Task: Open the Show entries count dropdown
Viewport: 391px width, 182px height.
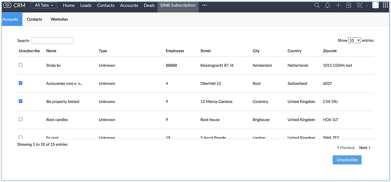Action: pyautogui.click(x=354, y=40)
